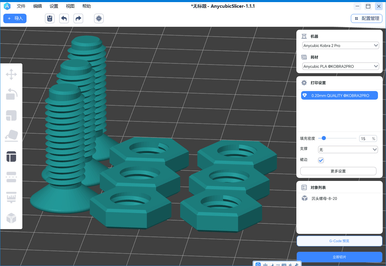Open the 帮助 menu
Image resolution: width=386 pixels, height=266 pixels.
(87, 6)
